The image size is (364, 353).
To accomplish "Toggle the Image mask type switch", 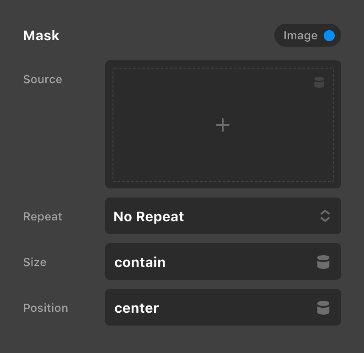I will [x=308, y=36].
